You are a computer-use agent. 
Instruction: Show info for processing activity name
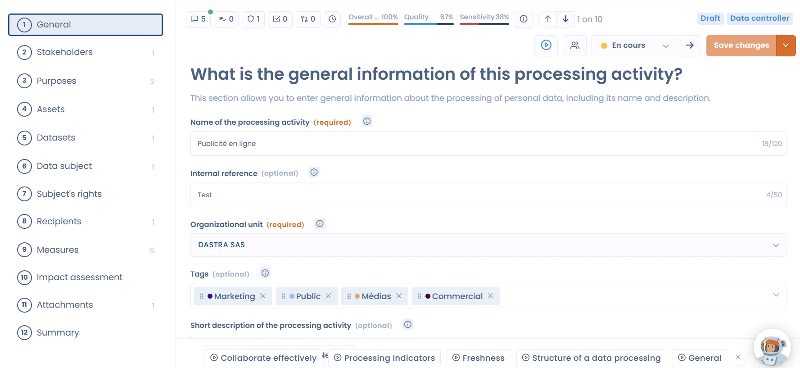(367, 121)
